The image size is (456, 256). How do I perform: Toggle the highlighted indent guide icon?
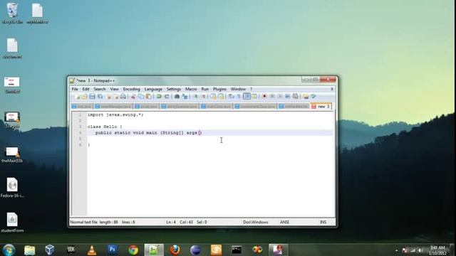247,97
